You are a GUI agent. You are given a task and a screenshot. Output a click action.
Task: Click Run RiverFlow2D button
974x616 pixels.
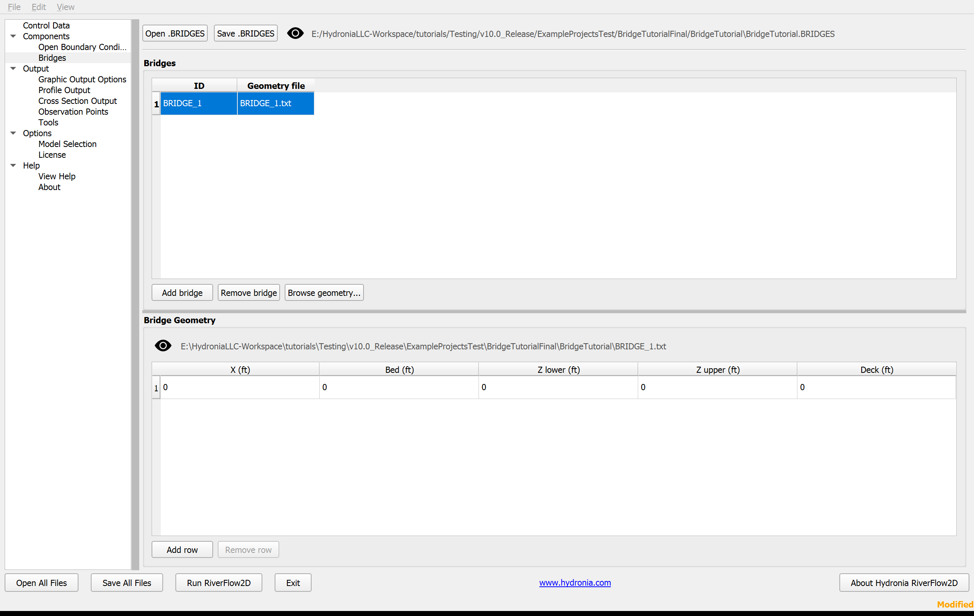tap(219, 583)
